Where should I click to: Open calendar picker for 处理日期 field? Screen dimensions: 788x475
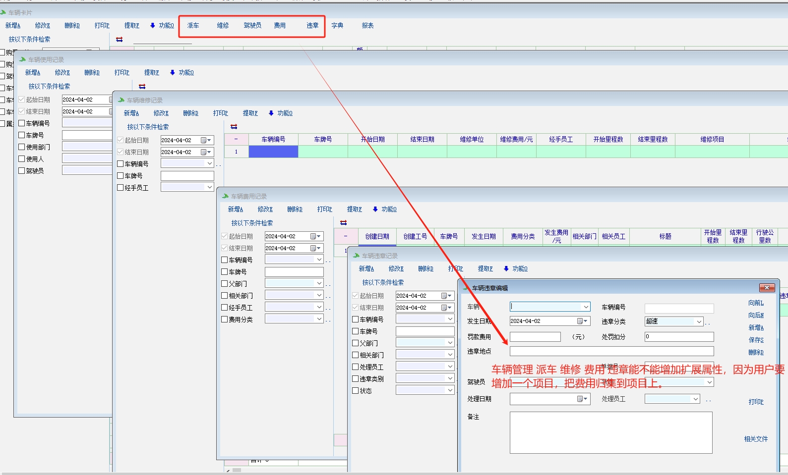coord(582,399)
